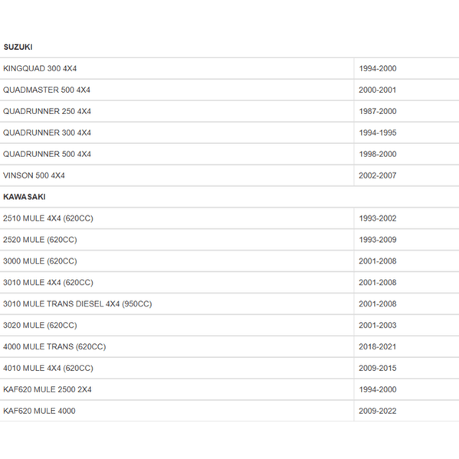Image resolution: width=459 pixels, height=459 pixels.
Task: Click the 2009-2022 year range cell
Action: coord(407,411)
